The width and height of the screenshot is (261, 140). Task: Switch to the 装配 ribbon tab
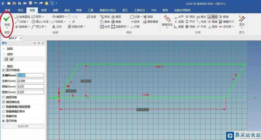55,10
